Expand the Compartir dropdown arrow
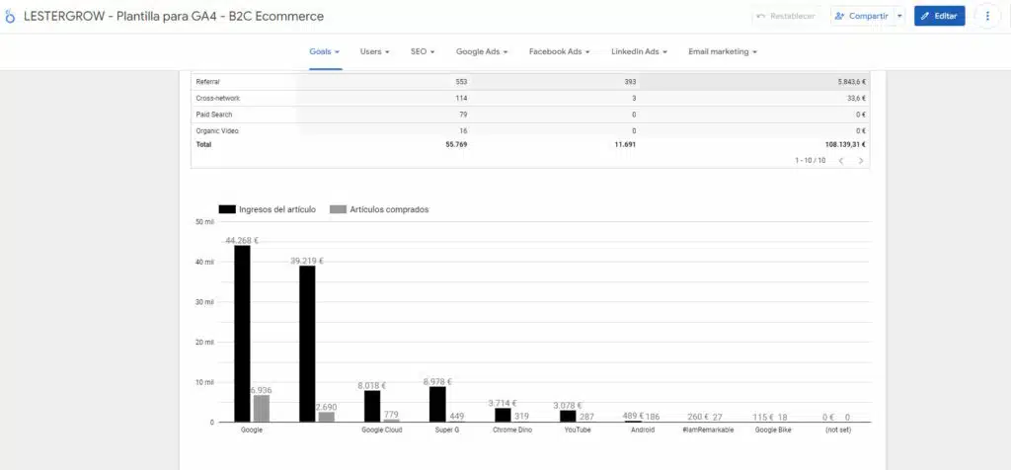The width and height of the screenshot is (1011, 470). pos(900,16)
